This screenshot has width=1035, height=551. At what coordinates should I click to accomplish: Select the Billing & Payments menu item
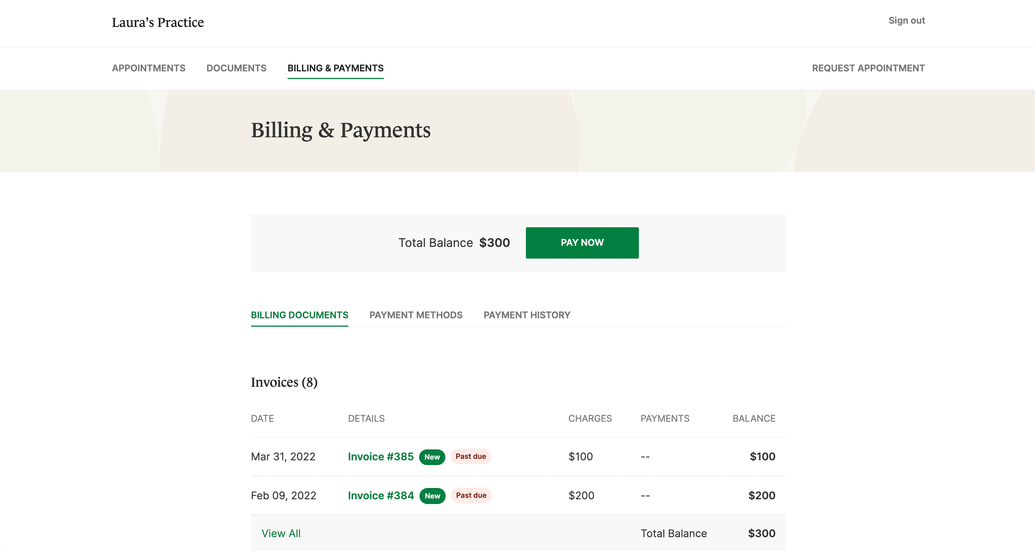335,68
